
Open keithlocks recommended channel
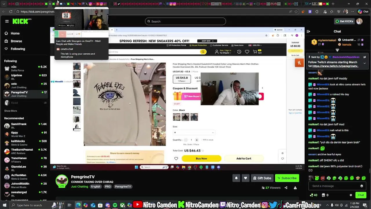25,143
